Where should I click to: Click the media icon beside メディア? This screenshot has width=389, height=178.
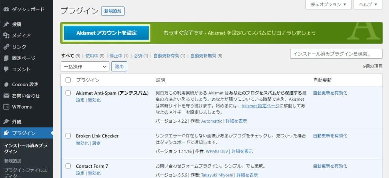click(6, 36)
